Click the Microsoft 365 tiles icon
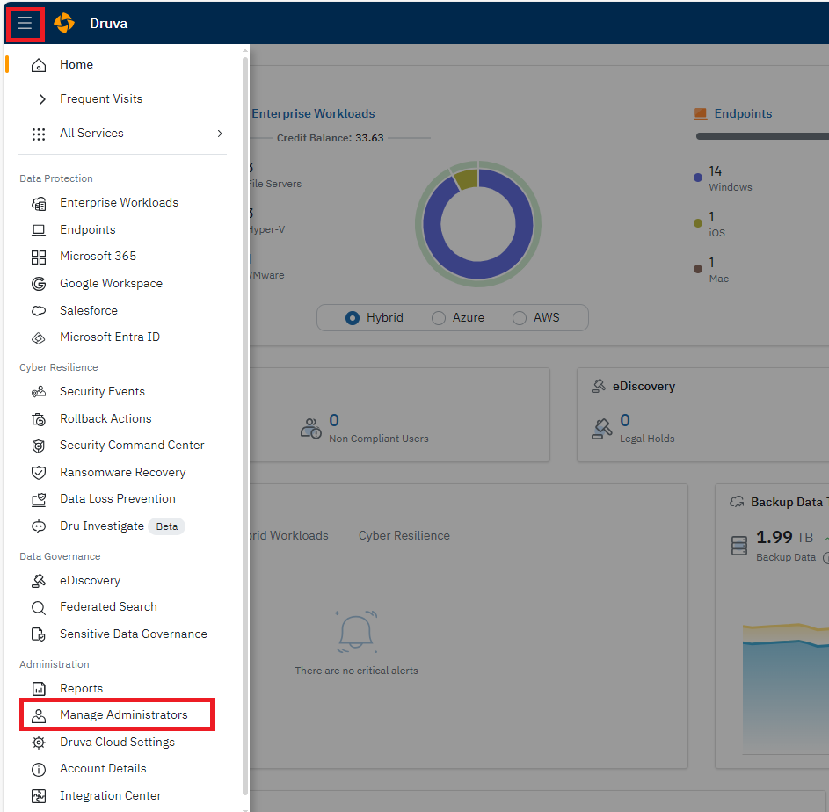Viewport: 829px width, 812px height. tap(39, 257)
